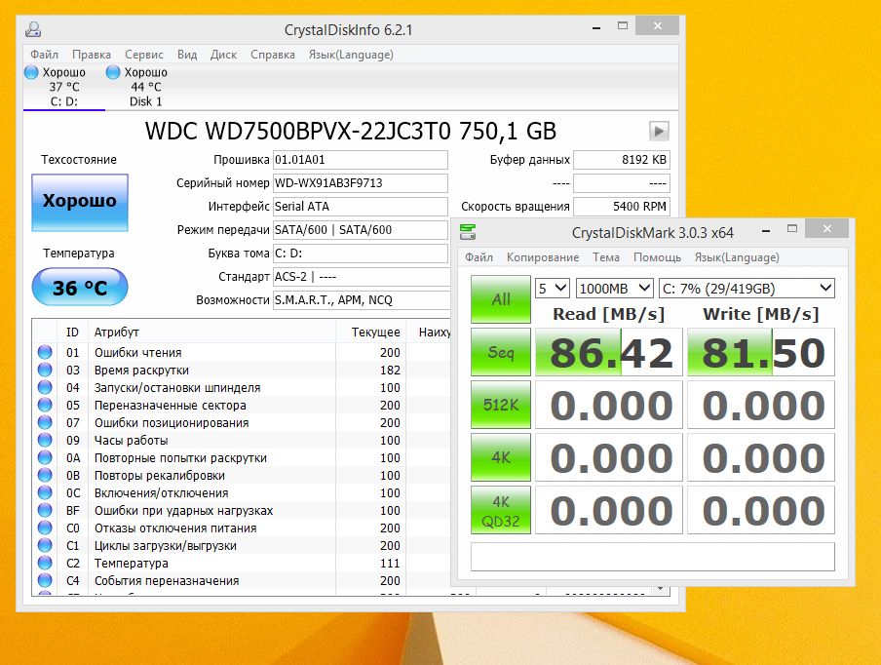
Task: Start the 512K benchmark test
Action: pos(501,405)
